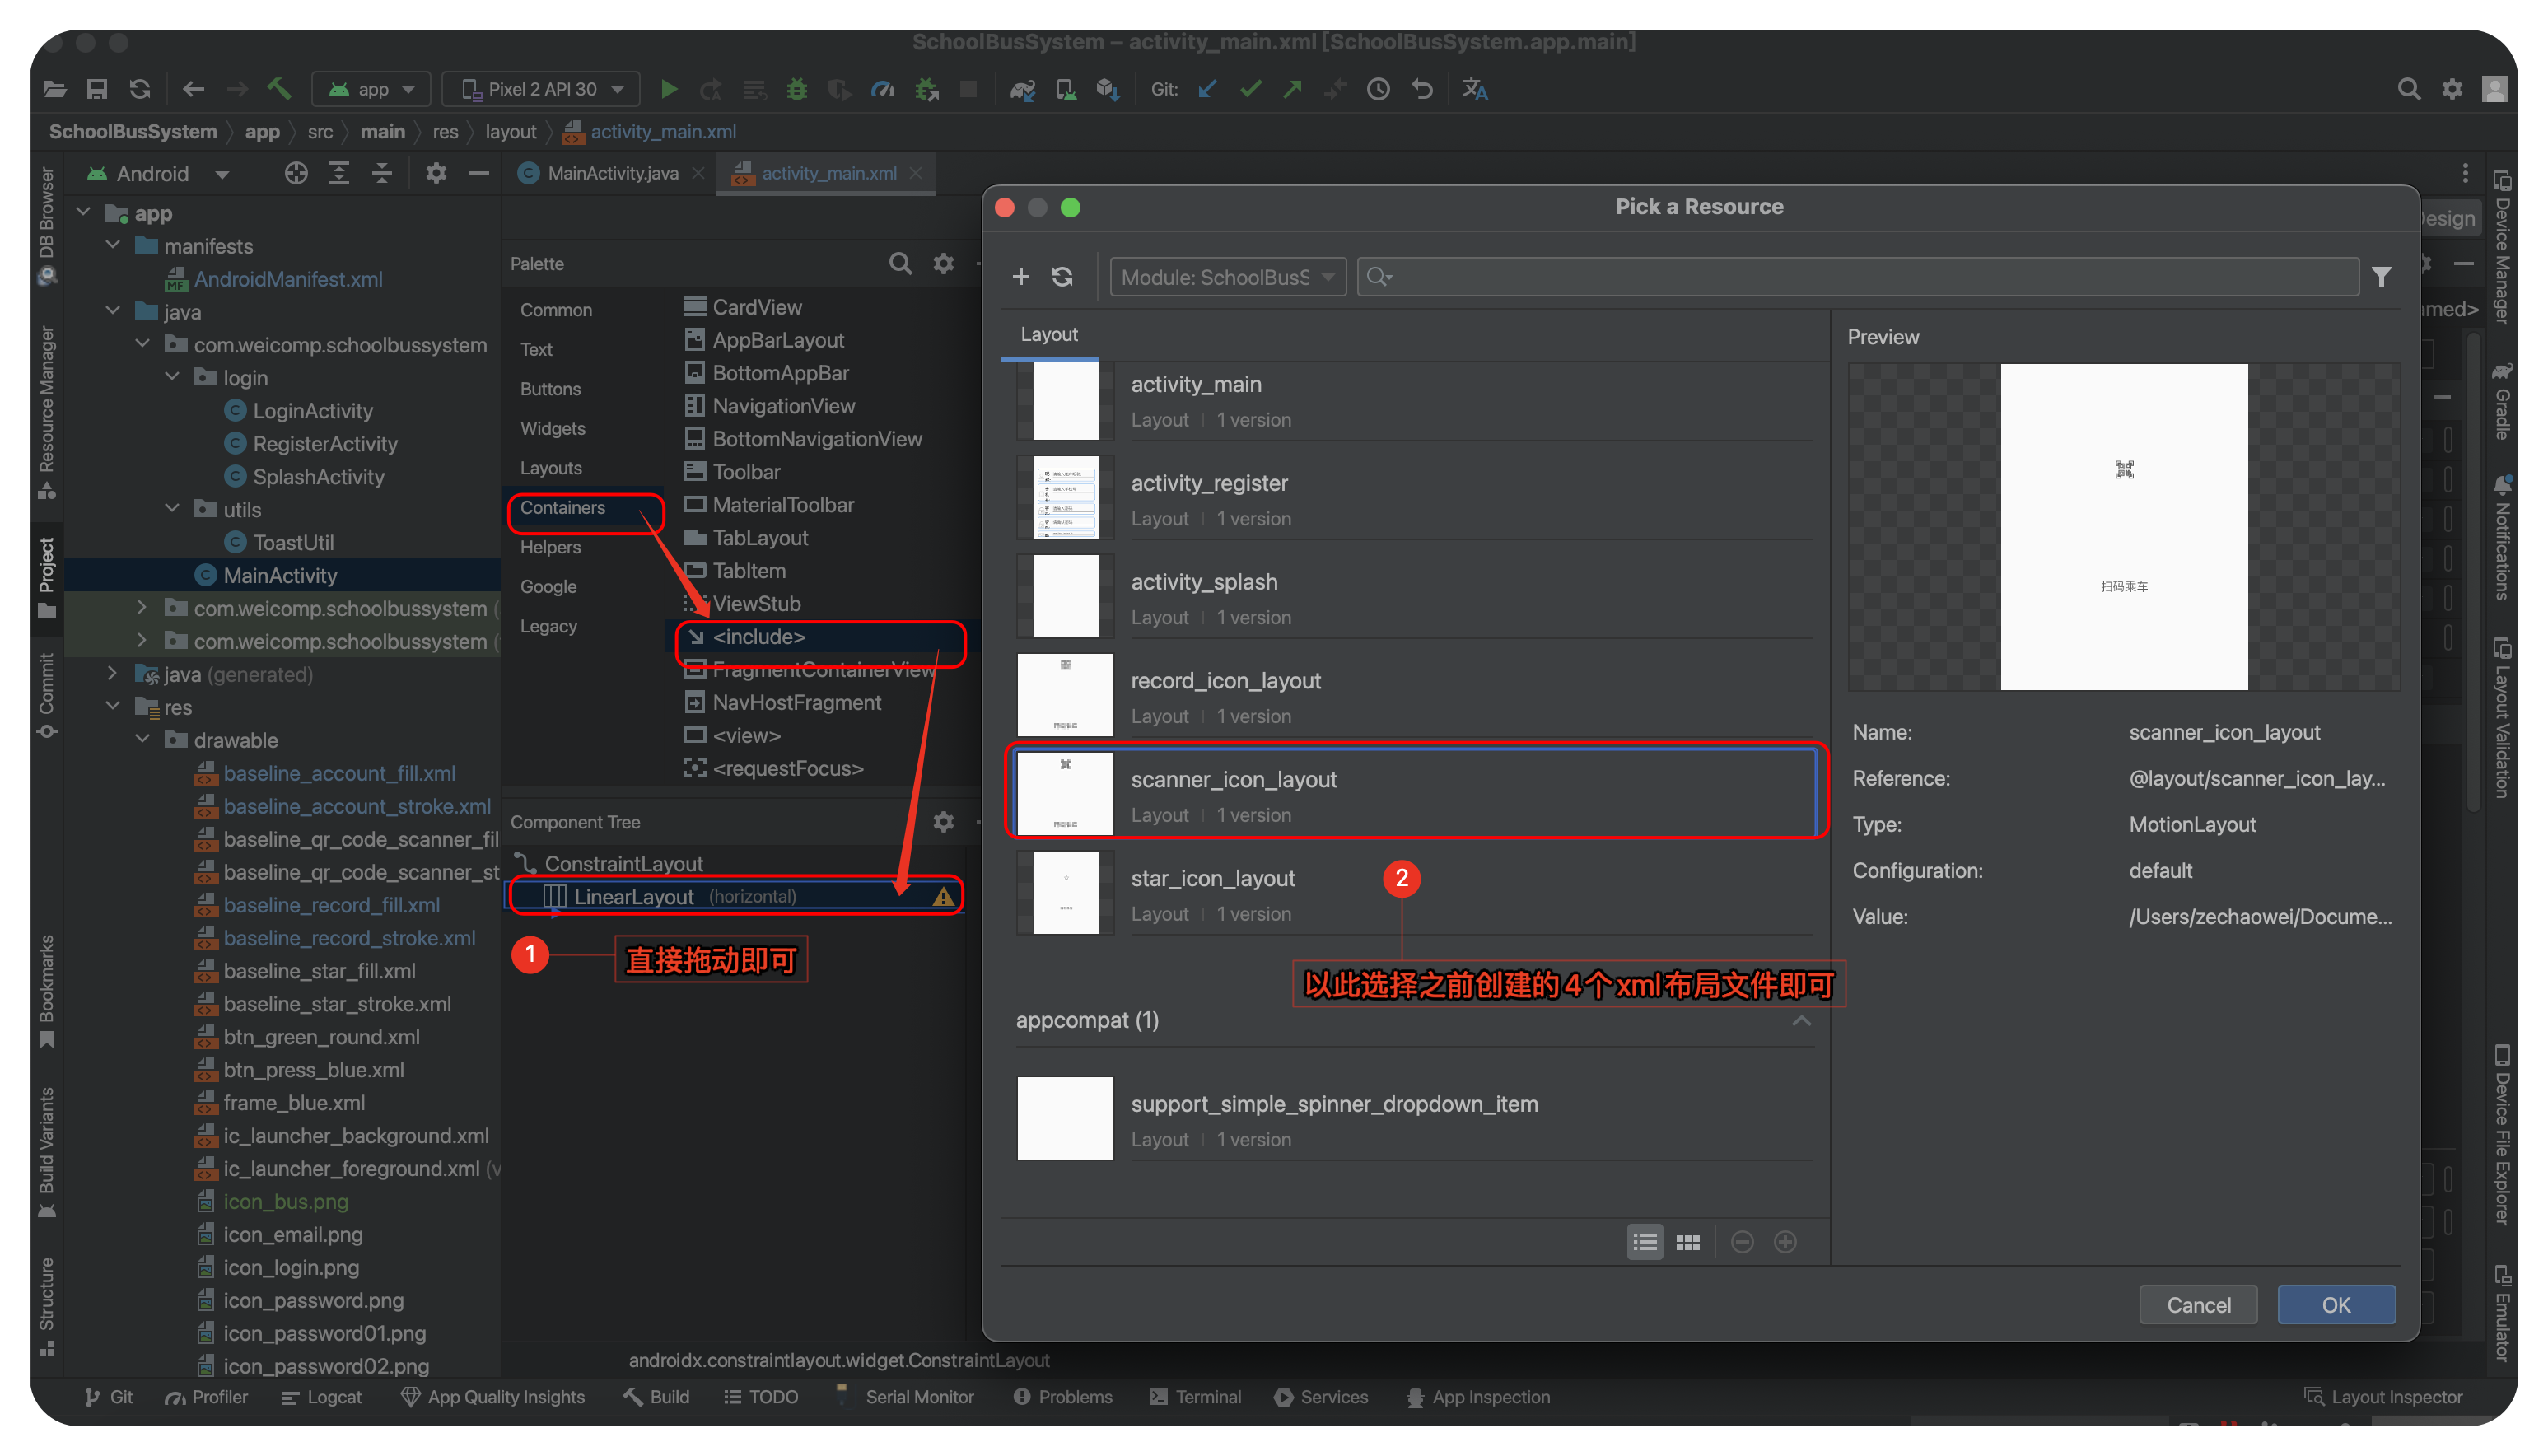Click the rollback undo arrow icon
This screenshot has width=2548, height=1456.
(1422, 89)
